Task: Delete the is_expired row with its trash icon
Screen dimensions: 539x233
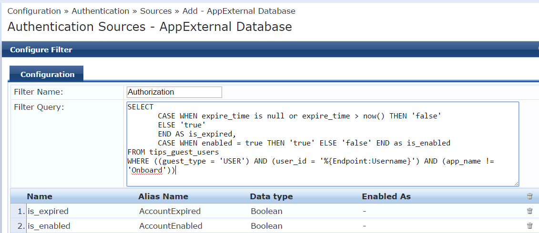Action: 530,211
